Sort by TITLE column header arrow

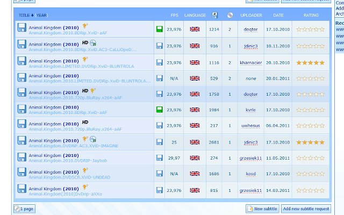click(x=32, y=16)
